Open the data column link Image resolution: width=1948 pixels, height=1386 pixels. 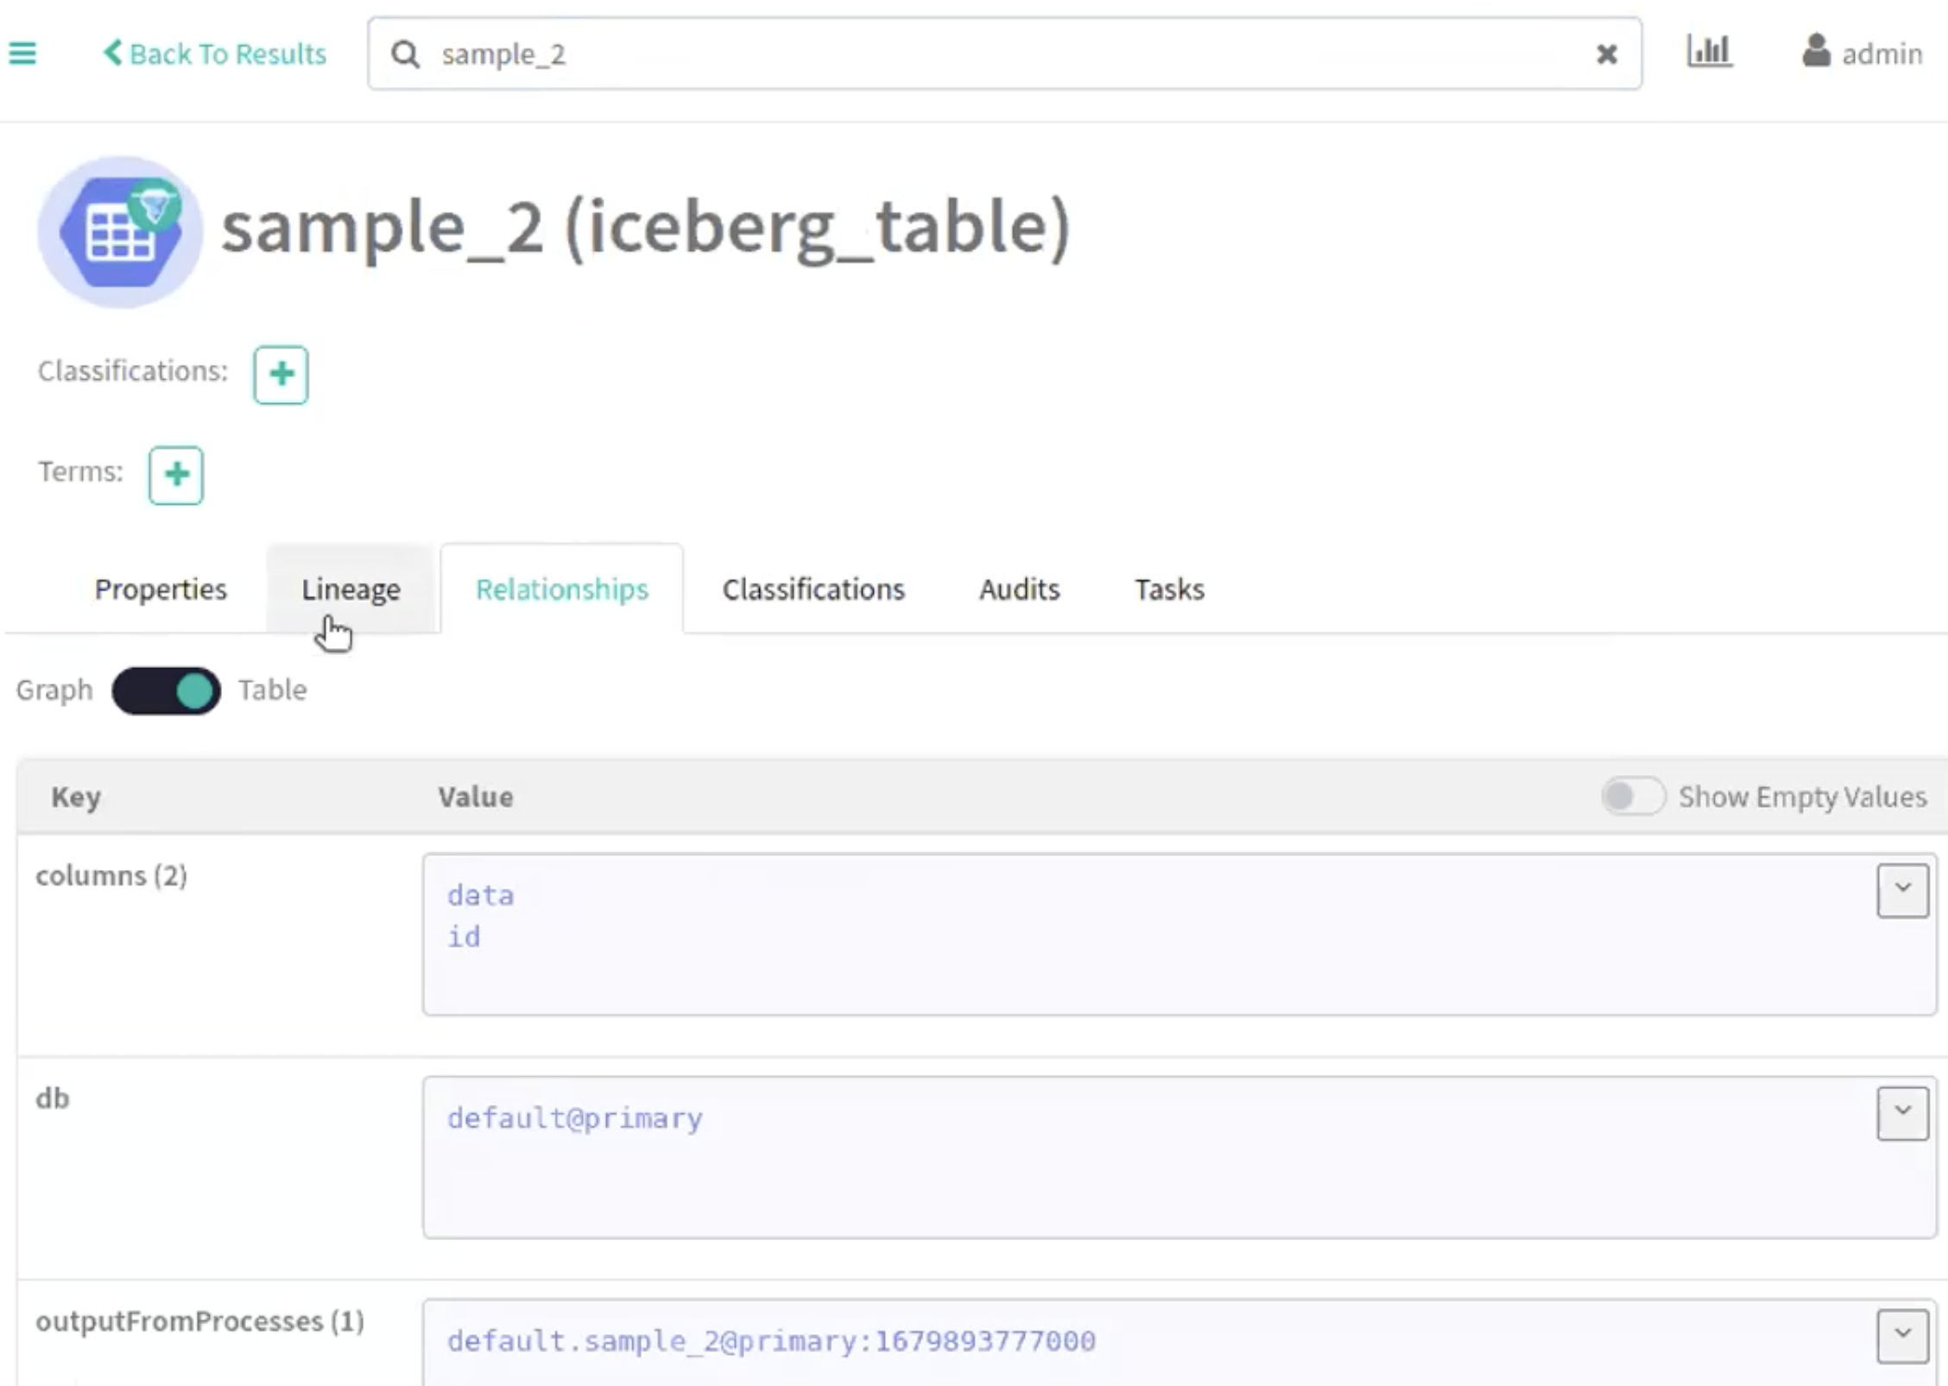tap(480, 896)
